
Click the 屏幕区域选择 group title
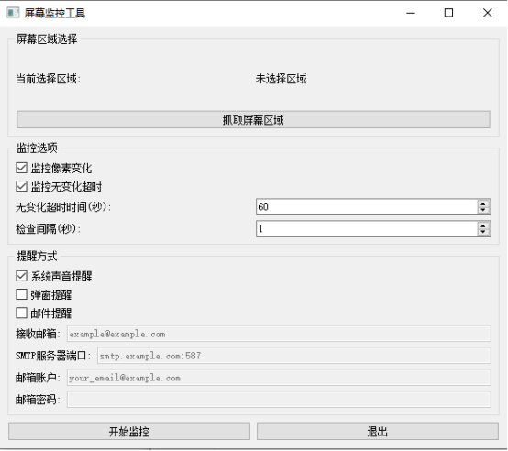pos(47,39)
